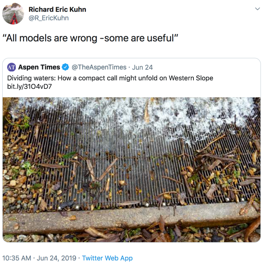Click the @R_EricKuhn handle

pyautogui.click(x=49, y=18)
